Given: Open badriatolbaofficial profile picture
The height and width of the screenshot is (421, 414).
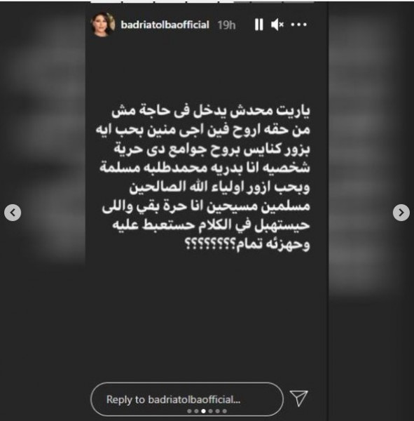Looking at the screenshot, I should [103, 25].
